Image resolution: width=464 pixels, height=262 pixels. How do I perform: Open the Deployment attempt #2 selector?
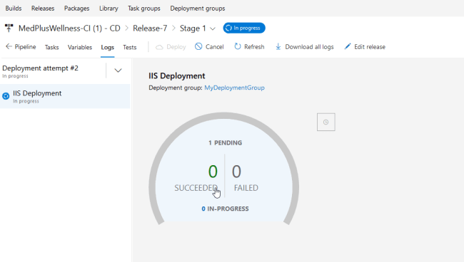[x=53, y=70]
